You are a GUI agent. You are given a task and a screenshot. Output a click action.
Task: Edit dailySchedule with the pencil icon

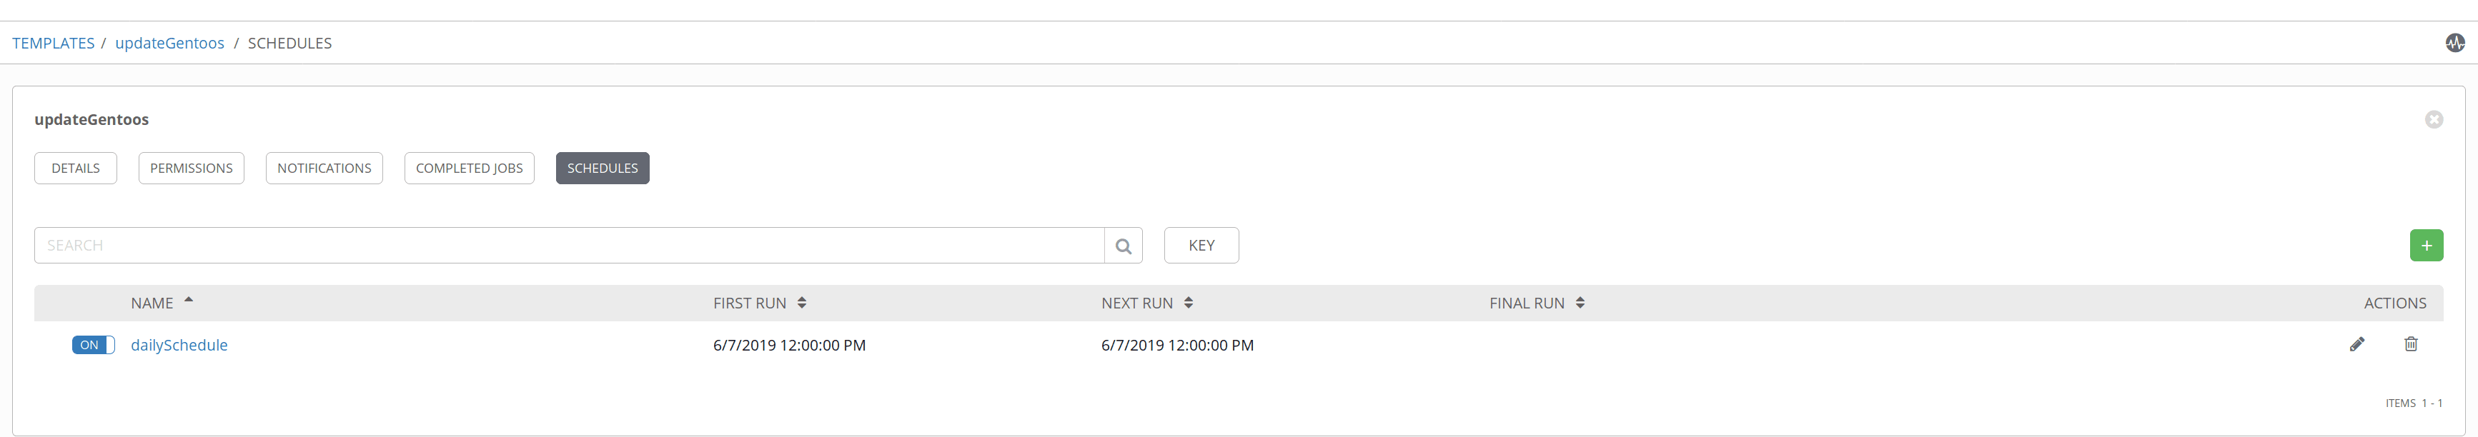click(x=2356, y=345)
